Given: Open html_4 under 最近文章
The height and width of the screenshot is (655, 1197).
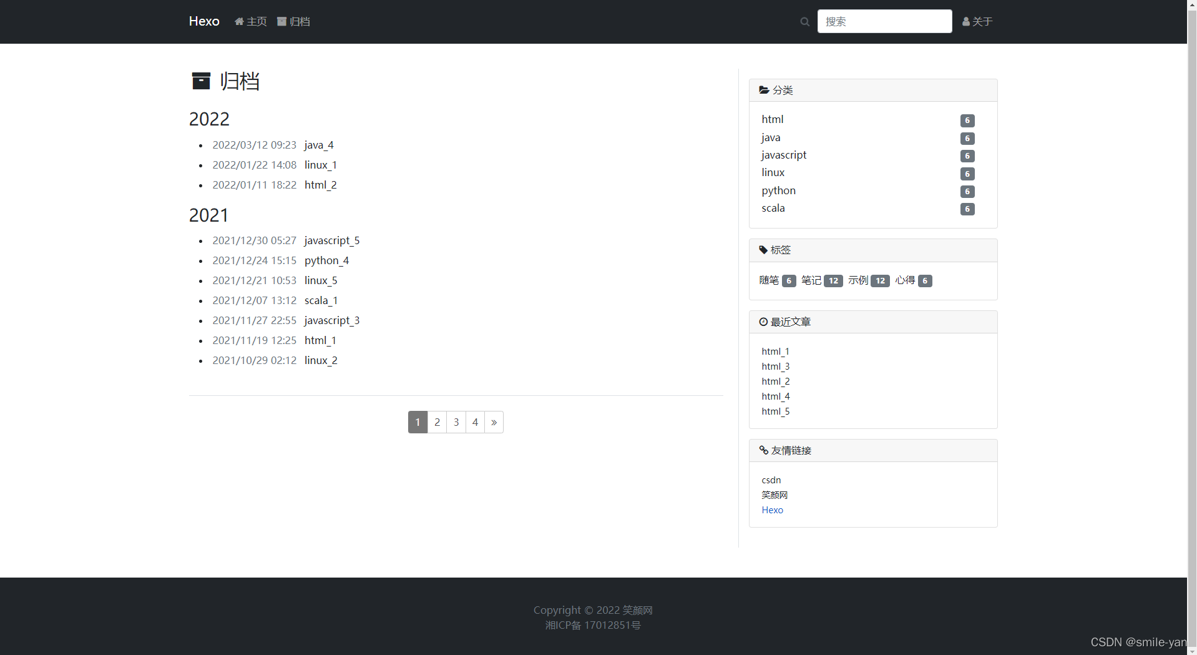Looking at the screenshot, I should pos(775,396).
